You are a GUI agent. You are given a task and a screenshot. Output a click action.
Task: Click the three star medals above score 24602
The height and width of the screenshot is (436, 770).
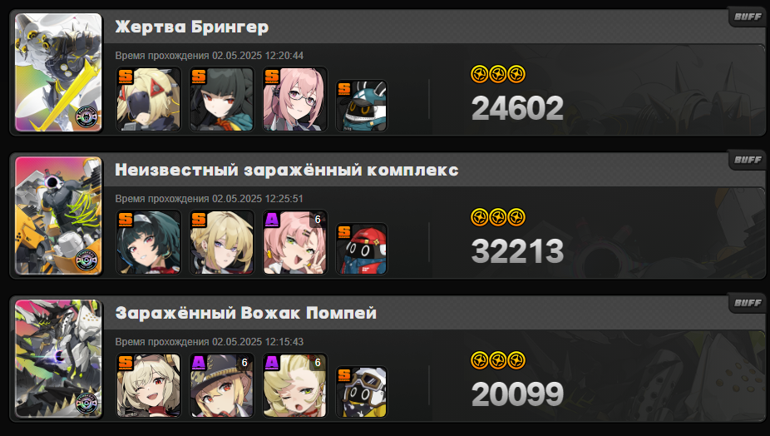tap(498, 75)
